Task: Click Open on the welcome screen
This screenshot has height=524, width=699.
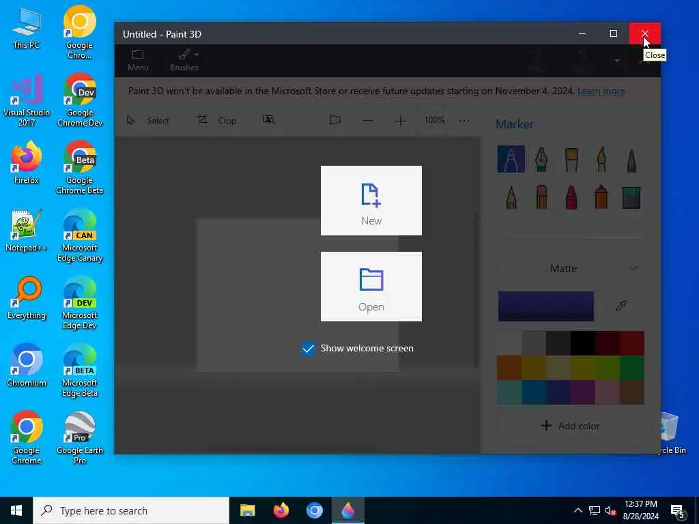Action: [371, 287]
